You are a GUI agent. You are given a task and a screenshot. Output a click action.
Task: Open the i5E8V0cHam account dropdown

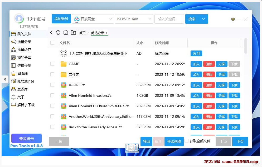pyautogui.click(x=134, y=19)
